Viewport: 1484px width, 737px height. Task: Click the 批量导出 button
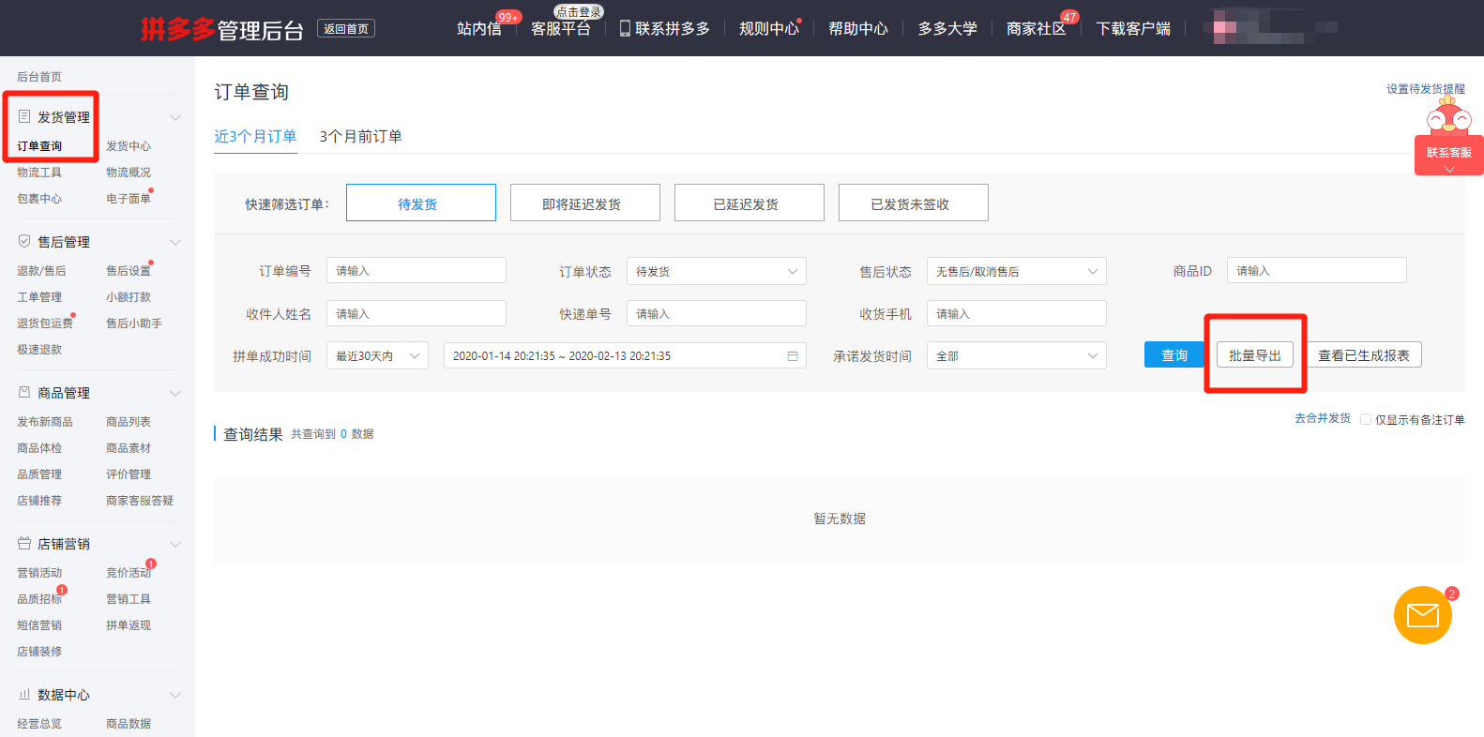1255,354
